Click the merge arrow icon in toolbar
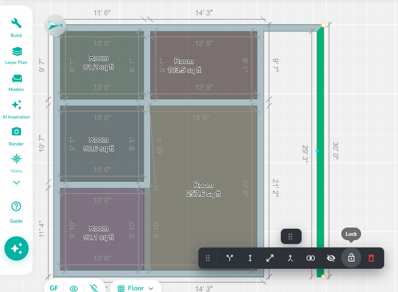Screen dimensions: 398x292 (x=290, y=258)
